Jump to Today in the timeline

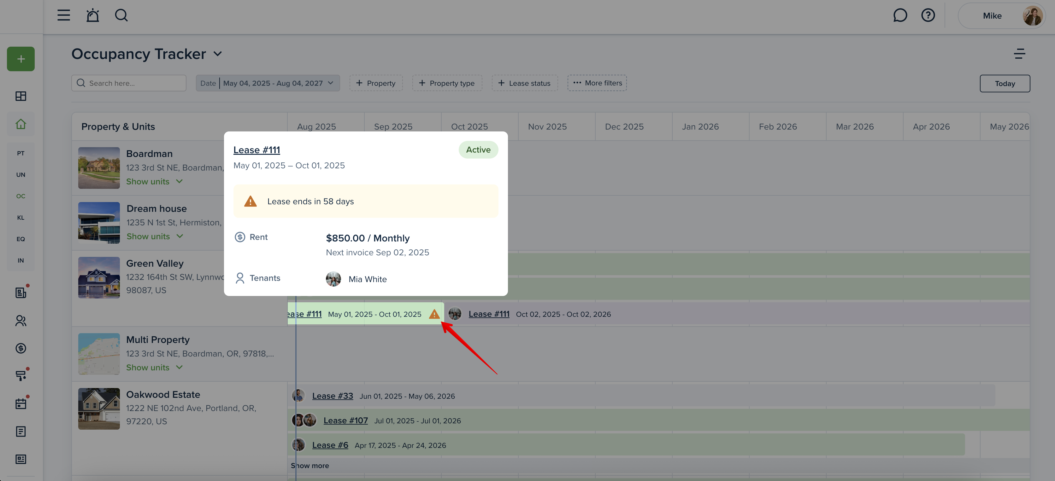tap(1005, 84)
